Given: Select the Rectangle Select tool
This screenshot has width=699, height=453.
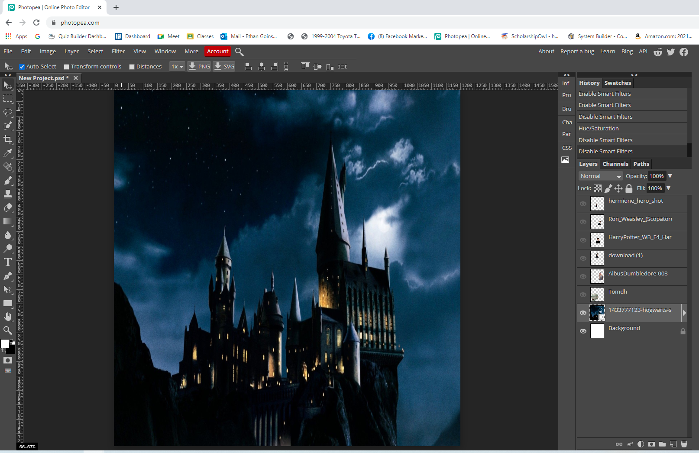Looking at the screenshot, I should click(8, 99).
